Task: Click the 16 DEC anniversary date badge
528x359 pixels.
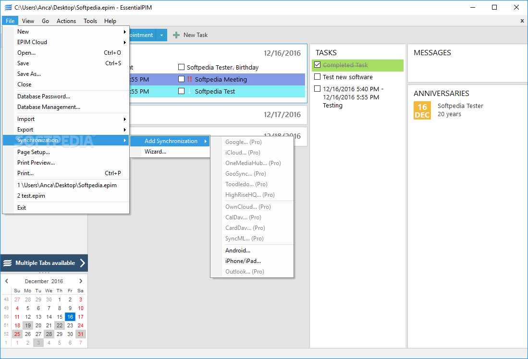Action: (x=422, y=110)
